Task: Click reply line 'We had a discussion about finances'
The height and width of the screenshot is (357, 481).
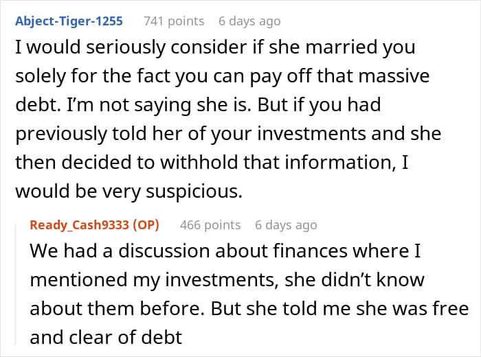Action: pyautogui.click(x=225, y=251)
